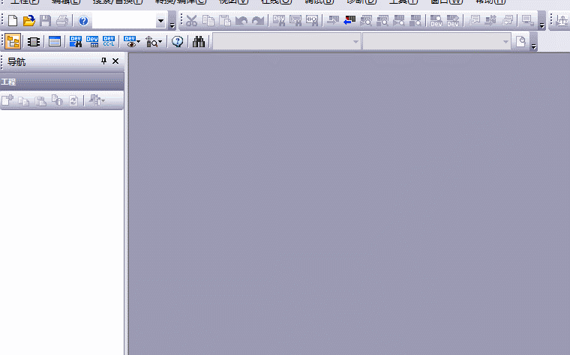
Task: Toggle the blue list window icon
Action: coord(55,42)
